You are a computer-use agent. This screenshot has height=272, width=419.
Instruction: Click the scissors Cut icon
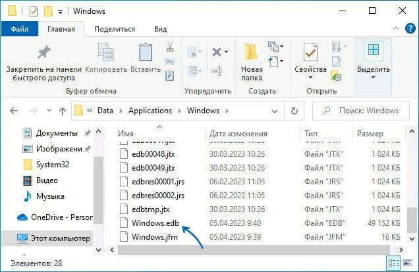[170, 47]
